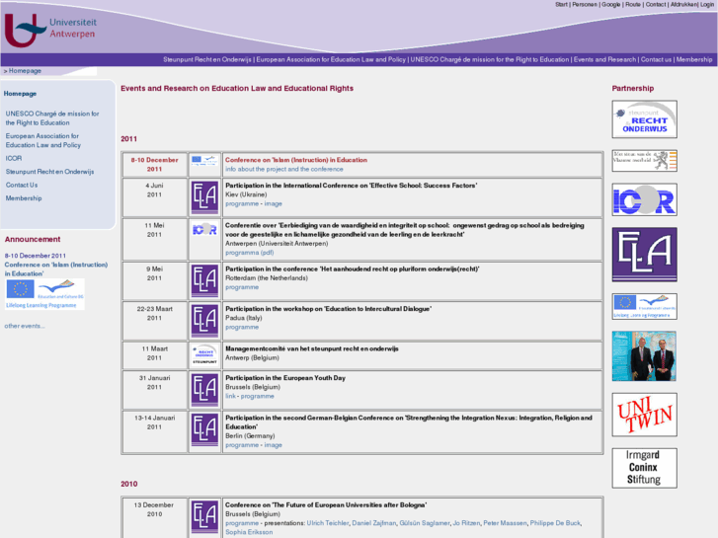The width and height of the screenshot is (718, 538).
Task: Click the EU flag logo in the Announcement section
Action: point(44,294)
